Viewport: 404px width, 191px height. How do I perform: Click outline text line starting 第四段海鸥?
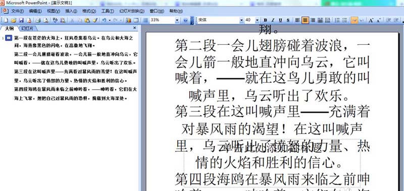point(75,89)
